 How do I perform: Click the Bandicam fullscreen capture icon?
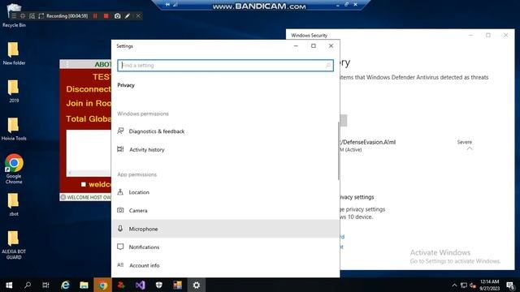point(41,16)
